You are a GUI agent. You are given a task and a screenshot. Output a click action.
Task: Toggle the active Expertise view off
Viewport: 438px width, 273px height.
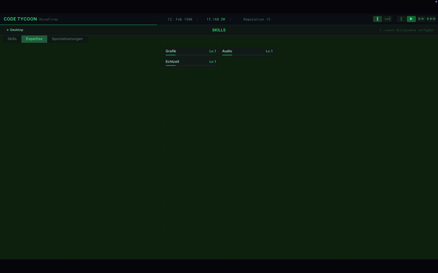pyautogui.click(x=34, y=39)
